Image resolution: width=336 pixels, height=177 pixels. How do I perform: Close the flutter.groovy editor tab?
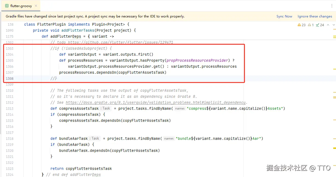click(x=36, y=6)
